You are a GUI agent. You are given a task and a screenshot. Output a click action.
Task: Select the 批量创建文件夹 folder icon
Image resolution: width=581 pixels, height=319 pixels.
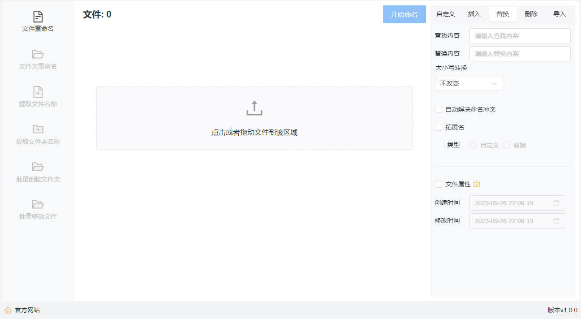pyautogui.click(x=38, y=167)
